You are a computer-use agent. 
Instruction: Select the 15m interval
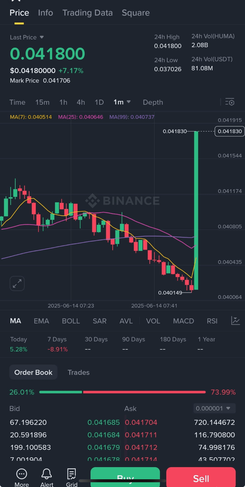(42, 102)
